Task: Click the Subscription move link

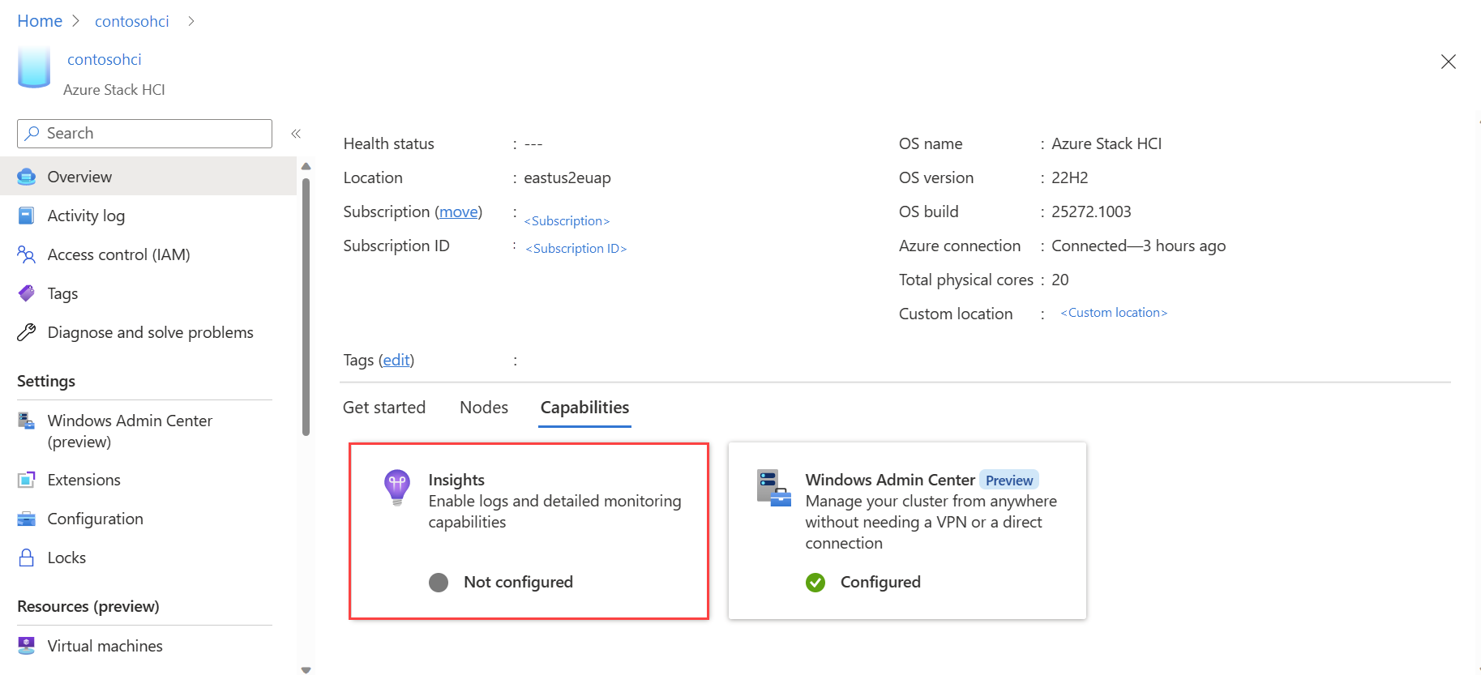Action: [x=459, y=211]
